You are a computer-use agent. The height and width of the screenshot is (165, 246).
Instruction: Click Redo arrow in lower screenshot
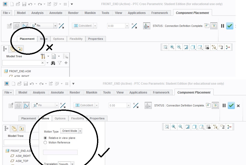click(41, 84)
